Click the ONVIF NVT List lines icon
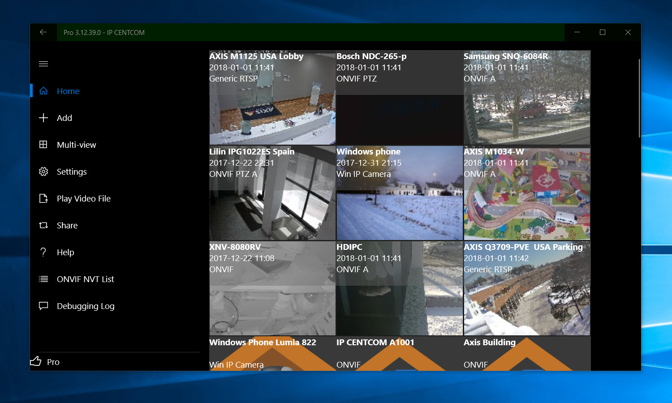 [43, 279]
